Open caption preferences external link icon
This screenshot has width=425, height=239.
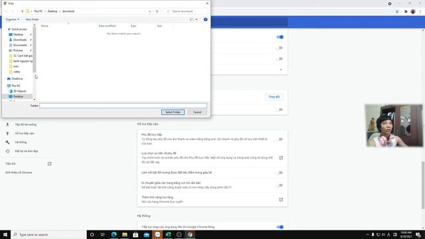(281, 158)
